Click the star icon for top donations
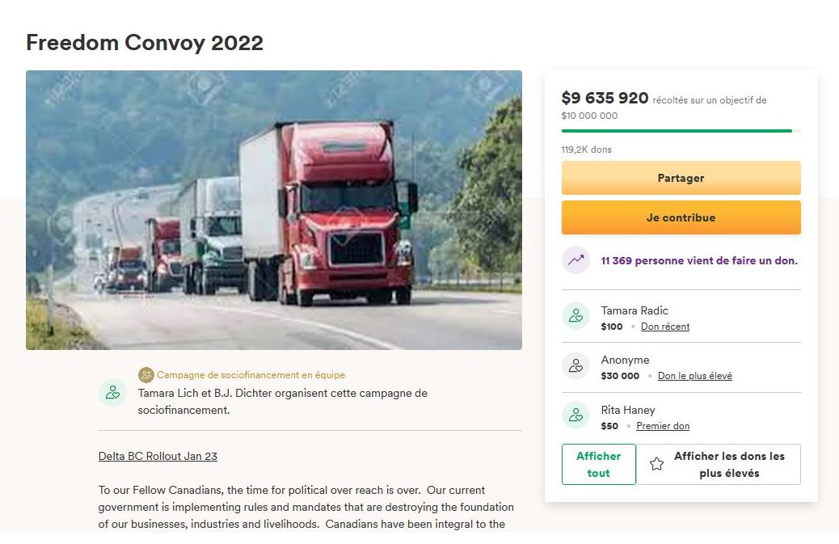The image size is (839, 544). coord(657,464)
